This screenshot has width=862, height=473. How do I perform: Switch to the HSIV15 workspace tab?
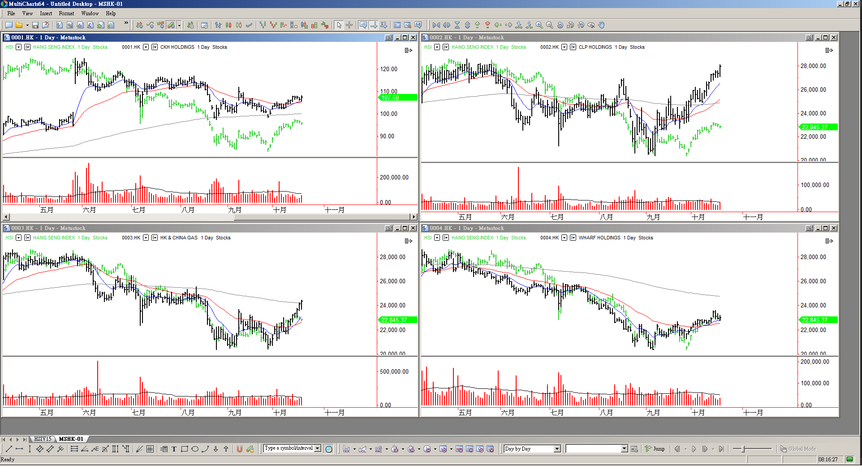click(x=43, y=439)
